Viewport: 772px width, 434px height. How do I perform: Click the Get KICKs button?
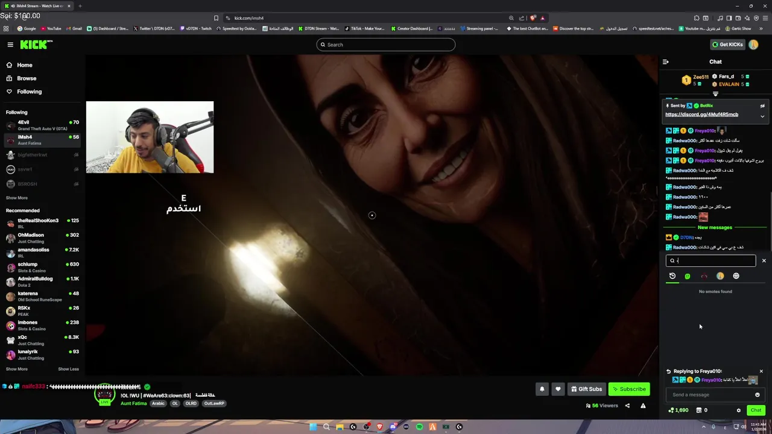coord(727,45)
